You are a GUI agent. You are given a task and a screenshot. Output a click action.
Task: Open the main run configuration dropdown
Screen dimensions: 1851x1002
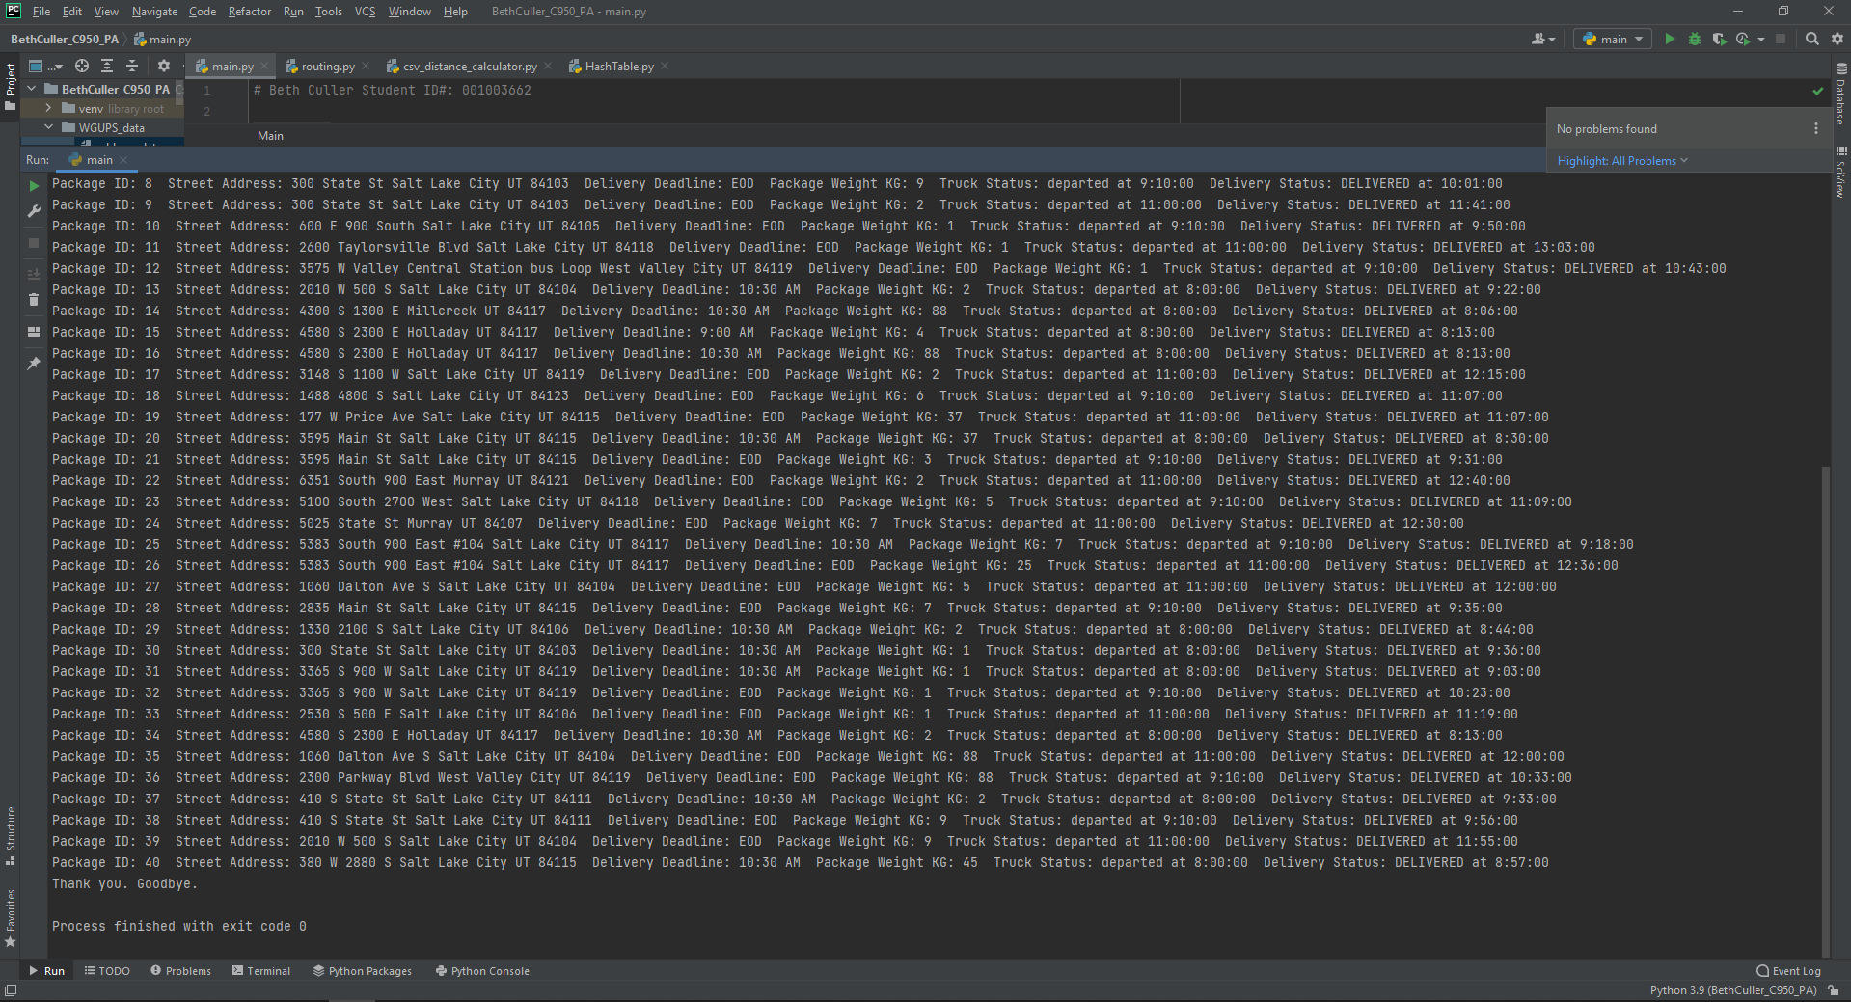click(1613, 39)
